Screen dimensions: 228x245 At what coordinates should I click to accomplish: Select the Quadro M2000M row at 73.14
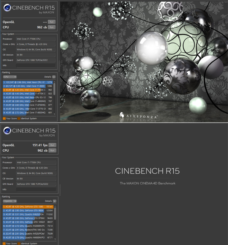click(28, 226)
